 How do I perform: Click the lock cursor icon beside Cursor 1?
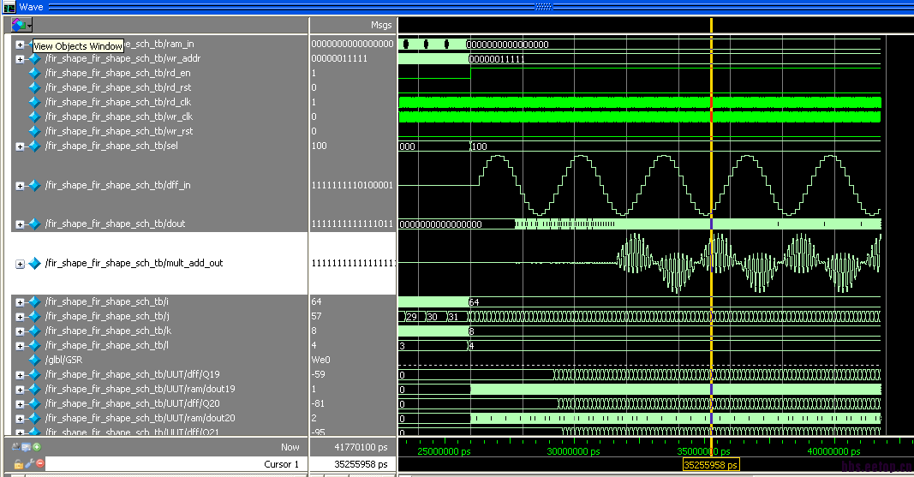point(18,464)
